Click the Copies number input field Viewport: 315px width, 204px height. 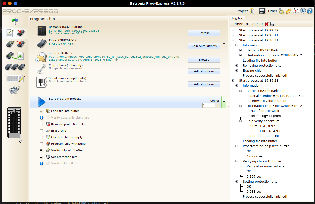click(x=209, y=105)
